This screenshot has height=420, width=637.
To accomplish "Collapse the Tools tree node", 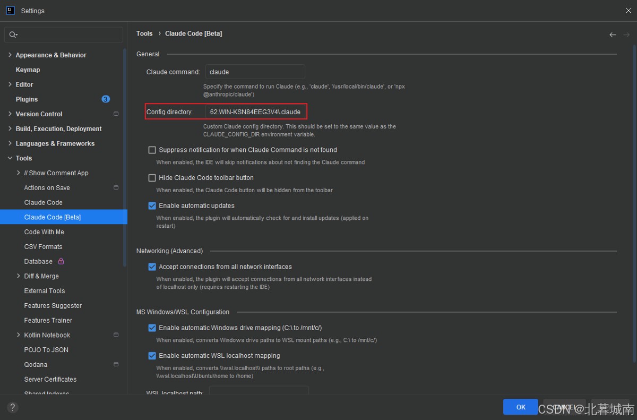I will tap(10, 158).
